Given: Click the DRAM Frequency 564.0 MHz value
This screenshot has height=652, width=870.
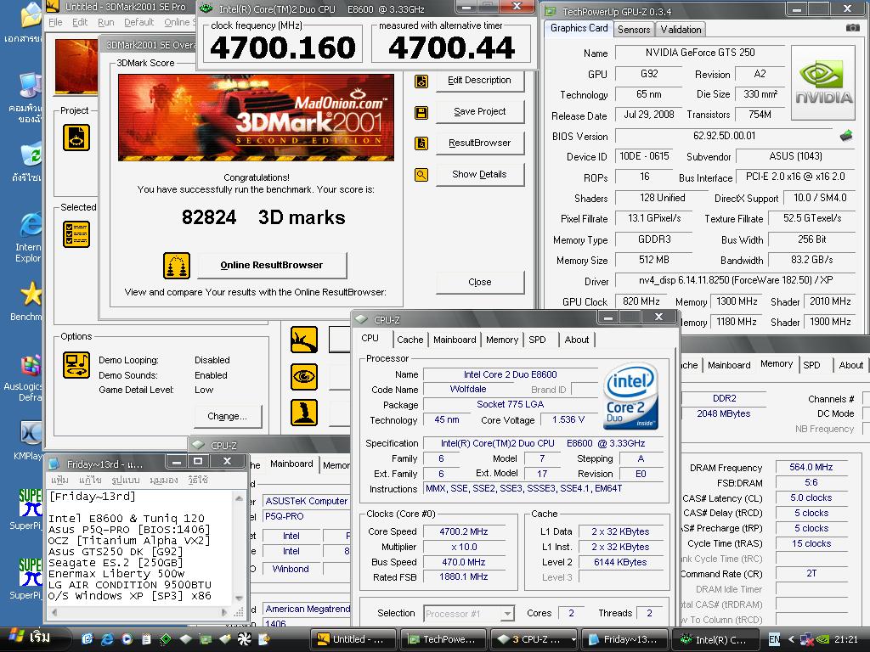Looking at the screenshot, I should pyautogui.click(x=811, y=468).
